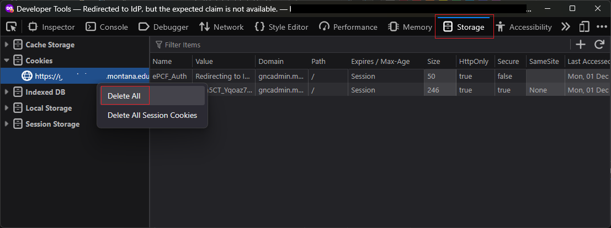Sort by Expires / Max-Age column
Screen dimensions: 611x228
pos(386,62)
